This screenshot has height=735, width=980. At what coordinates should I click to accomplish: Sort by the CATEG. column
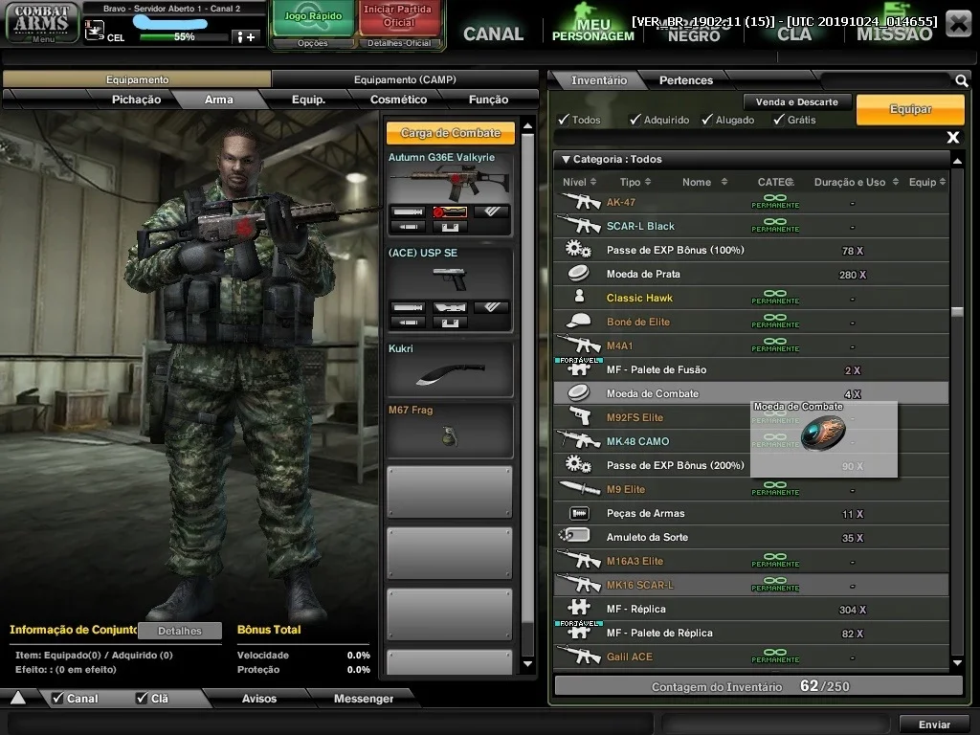(775, 182)
